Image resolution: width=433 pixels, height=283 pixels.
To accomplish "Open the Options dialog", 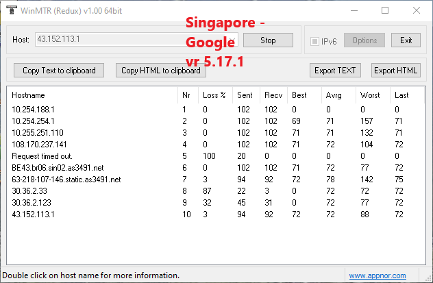I will point(364,40).
